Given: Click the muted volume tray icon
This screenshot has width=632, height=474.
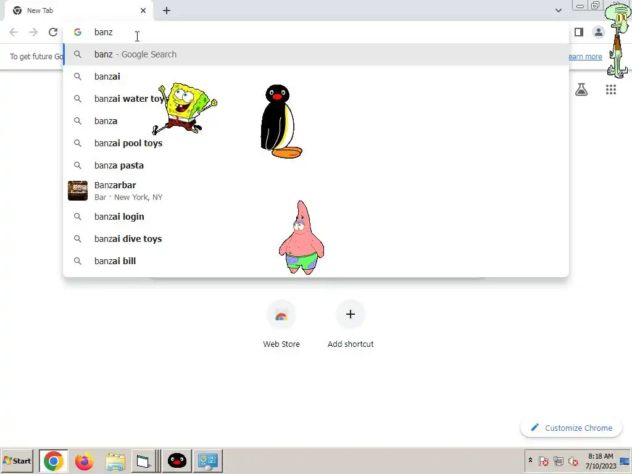Looking at the screenshot, I should click(573, 460).
